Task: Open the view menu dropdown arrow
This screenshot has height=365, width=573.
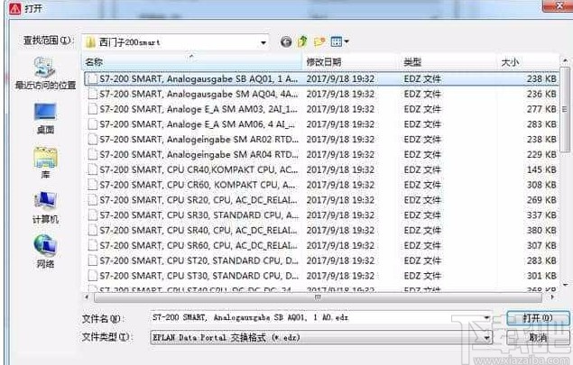Action: [347, 41]
